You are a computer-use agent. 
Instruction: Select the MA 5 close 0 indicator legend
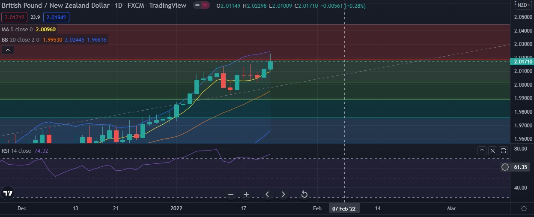pyautogui.click(x=17, y=30)
